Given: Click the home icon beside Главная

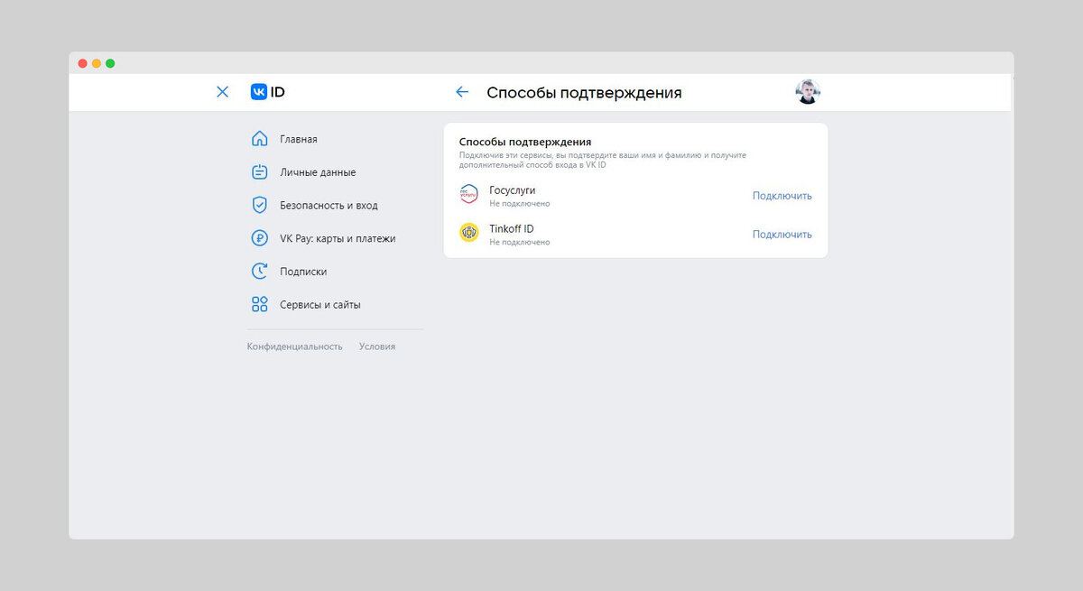Looking at the screenshot, I should click(260, 139).
